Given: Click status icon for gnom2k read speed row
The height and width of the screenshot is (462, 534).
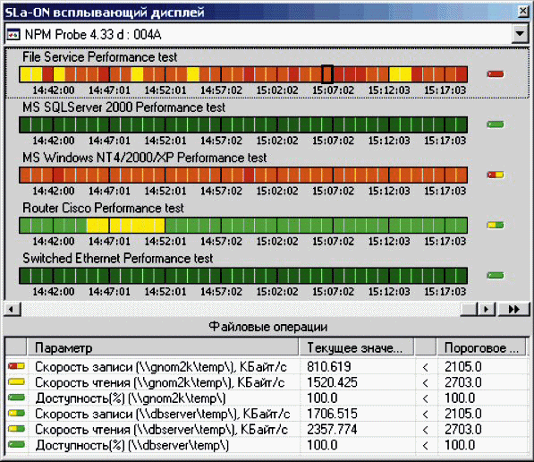Looking at the screenshot, I should [16, 382].
